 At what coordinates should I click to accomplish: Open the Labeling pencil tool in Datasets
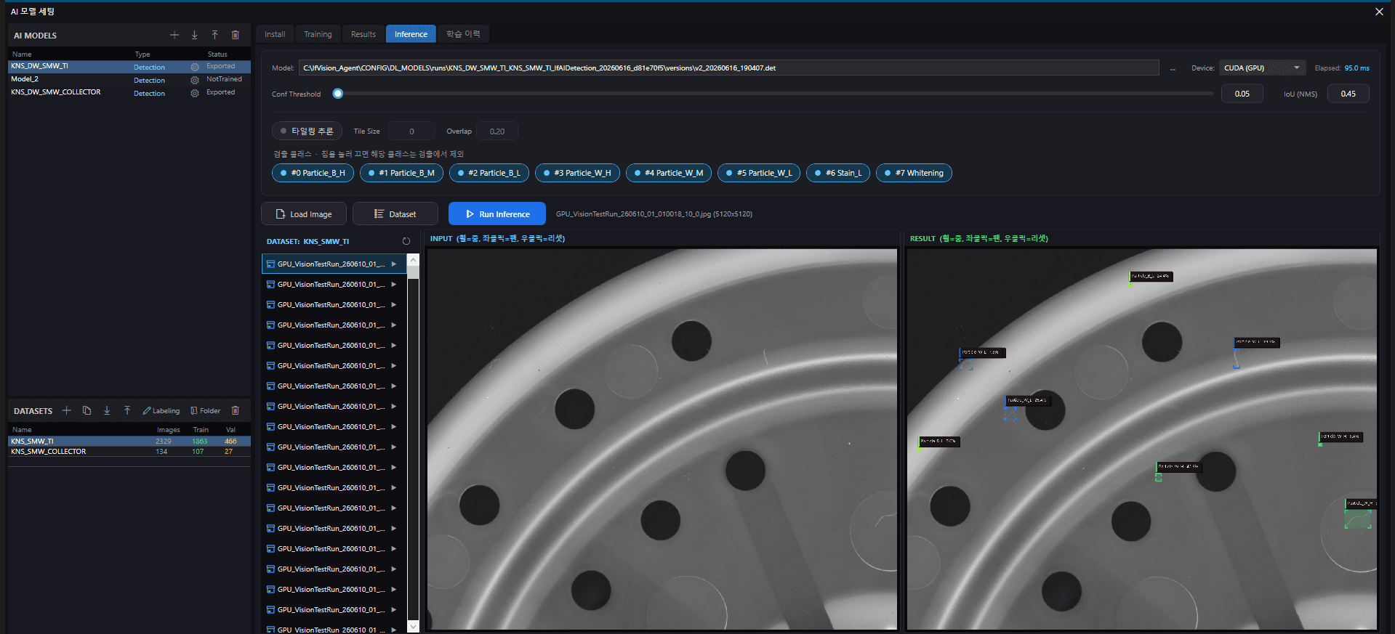click(x=161, y=410)
